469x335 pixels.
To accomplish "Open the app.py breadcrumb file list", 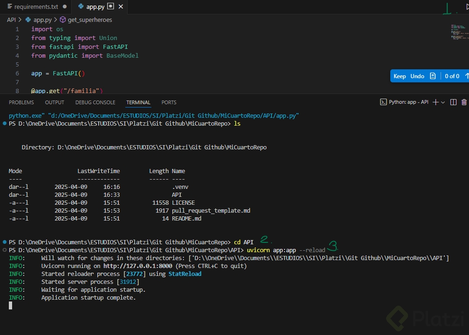I will point(42,20).
